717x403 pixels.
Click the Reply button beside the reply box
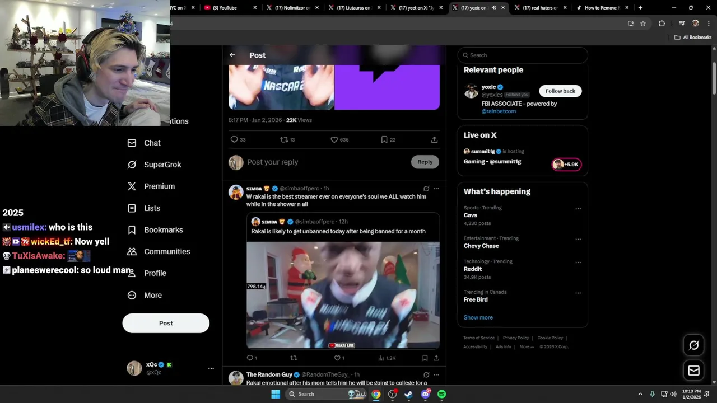(x=425, y=162)
